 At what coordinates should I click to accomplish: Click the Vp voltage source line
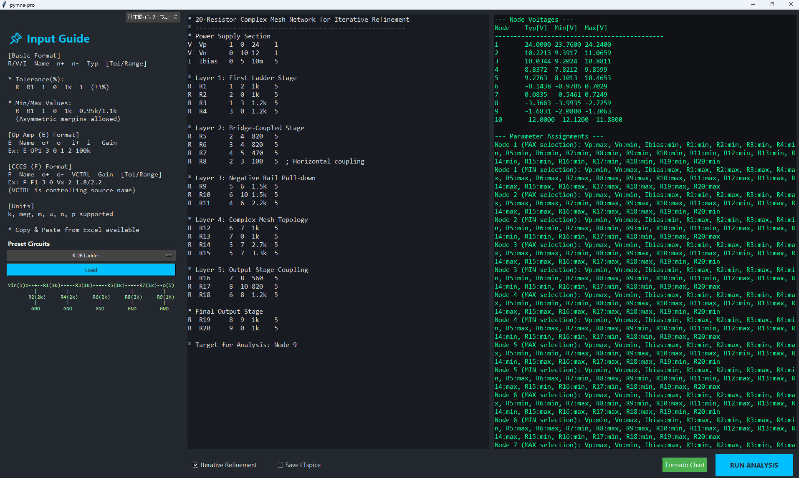(233, 45)
